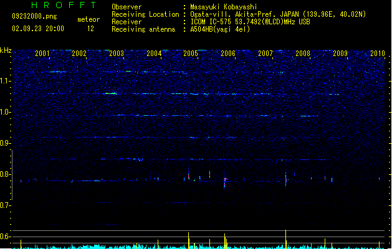Click the 2004 time marker

[154, 54]
